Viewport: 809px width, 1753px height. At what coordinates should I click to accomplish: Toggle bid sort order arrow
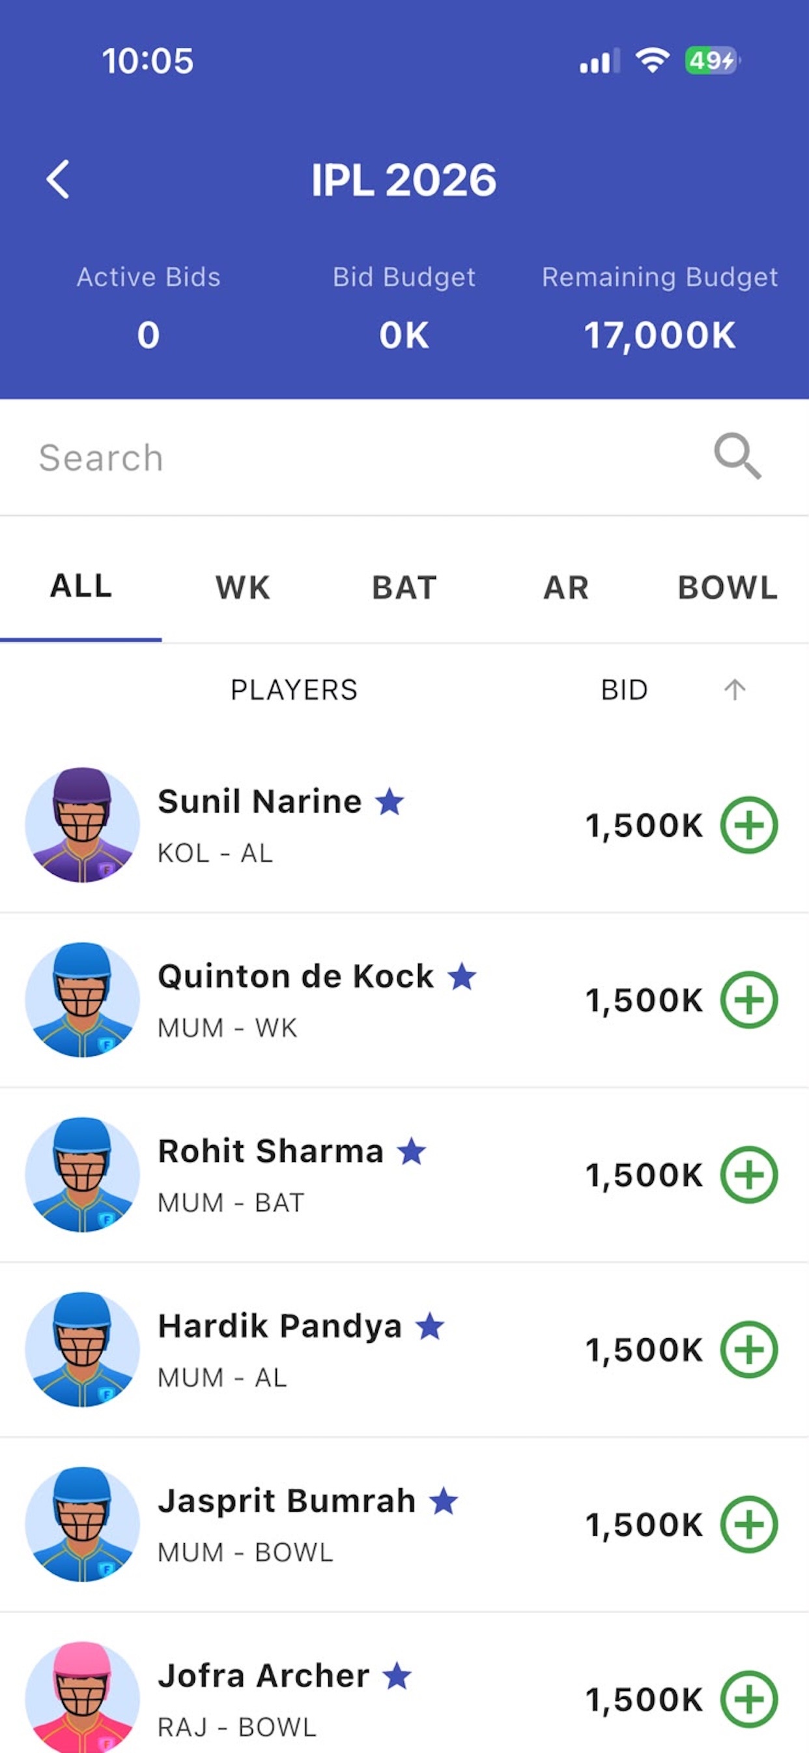pyautogui.click(x=734, y=689)
